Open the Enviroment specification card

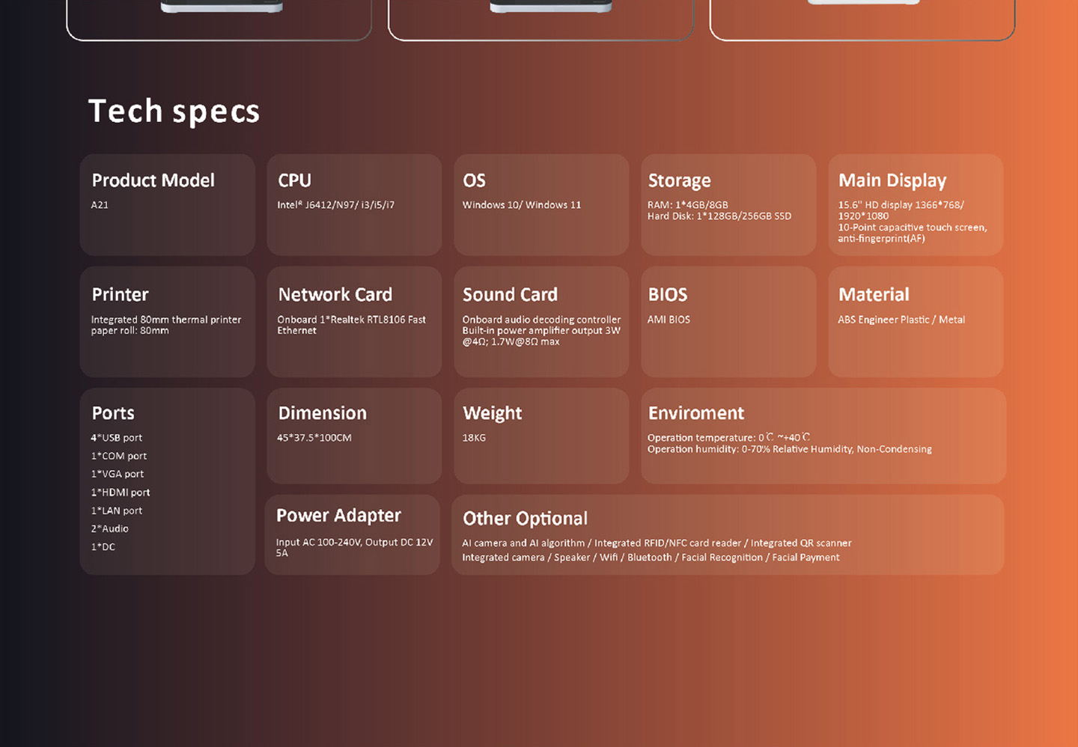click(x=823, y=436)
